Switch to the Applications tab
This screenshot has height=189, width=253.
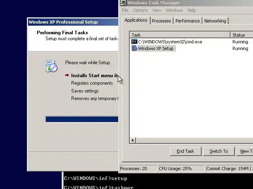coord(136,20)
